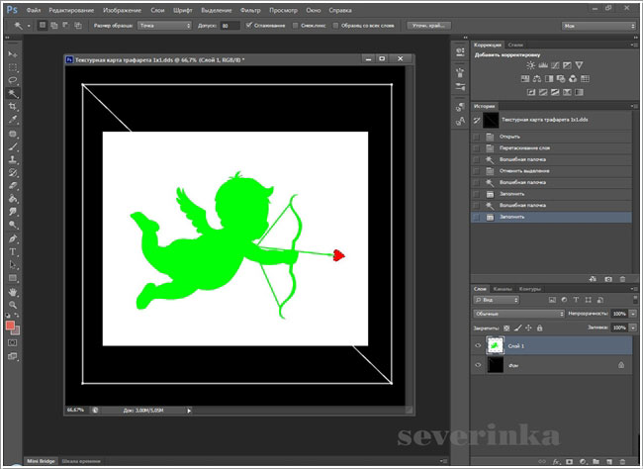
Task: Pick the Lasso tool
Action: click(13, 79)
